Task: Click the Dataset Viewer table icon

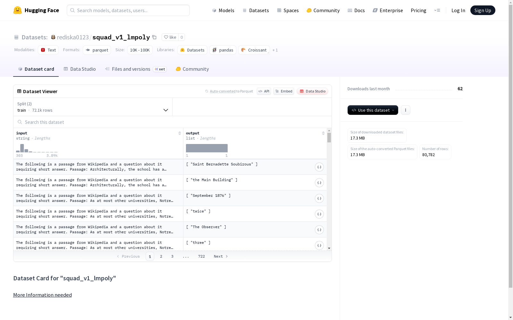Action: 19,91
